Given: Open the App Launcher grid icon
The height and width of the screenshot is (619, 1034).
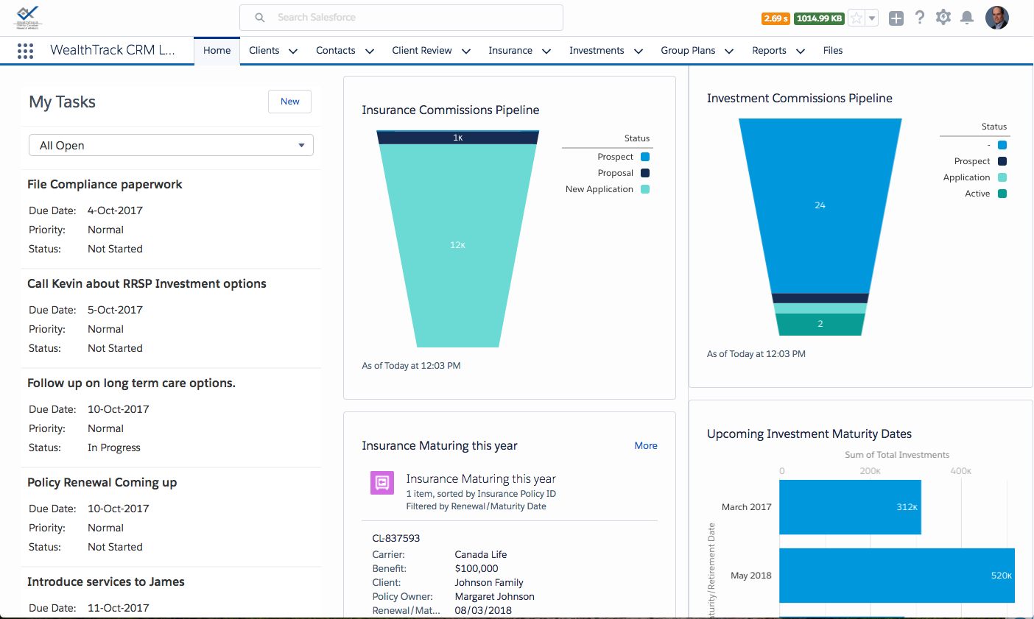Looking at the screenshot, I should 25,51.
